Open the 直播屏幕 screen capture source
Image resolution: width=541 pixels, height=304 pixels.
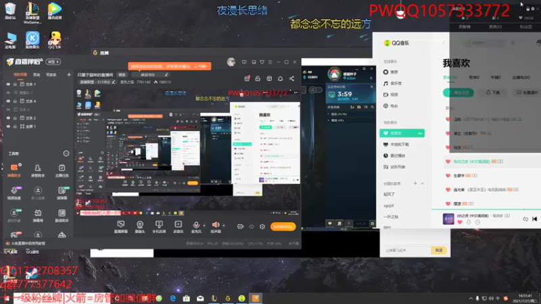click(x=121, y=227)
